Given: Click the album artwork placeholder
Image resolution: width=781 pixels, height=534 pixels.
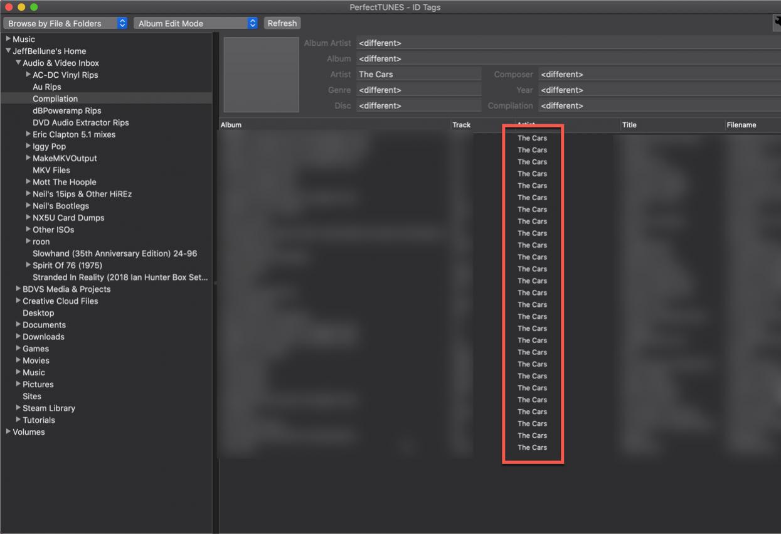Looking at the screenshot, I should 261,75.
